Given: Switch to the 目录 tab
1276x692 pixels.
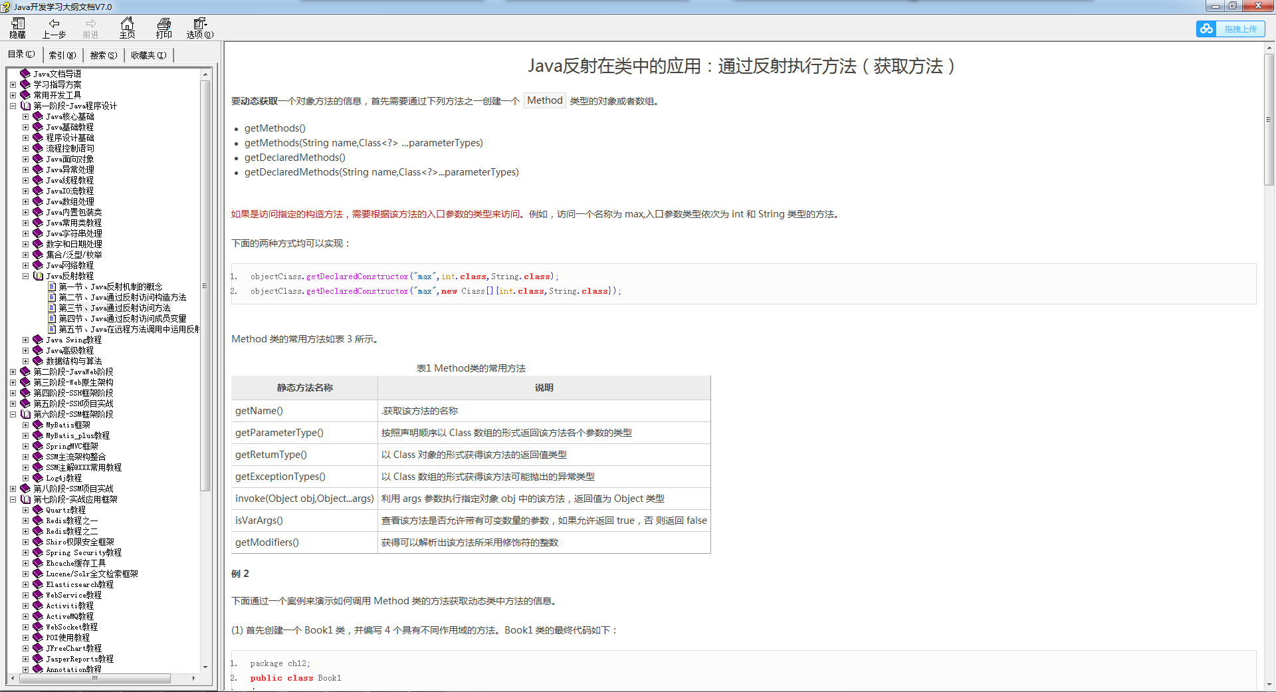Looking at the screenshot, I should (x=21, y=55).
